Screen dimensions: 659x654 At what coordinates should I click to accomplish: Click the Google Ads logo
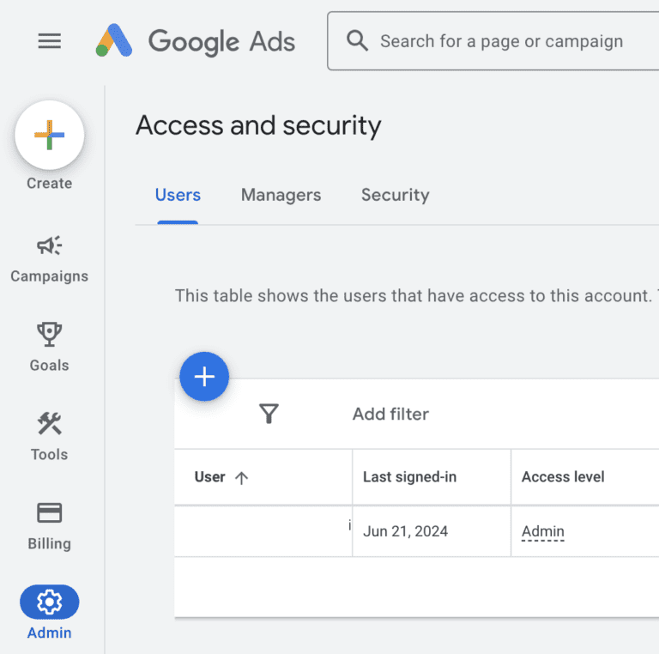(x=196, y=41)
